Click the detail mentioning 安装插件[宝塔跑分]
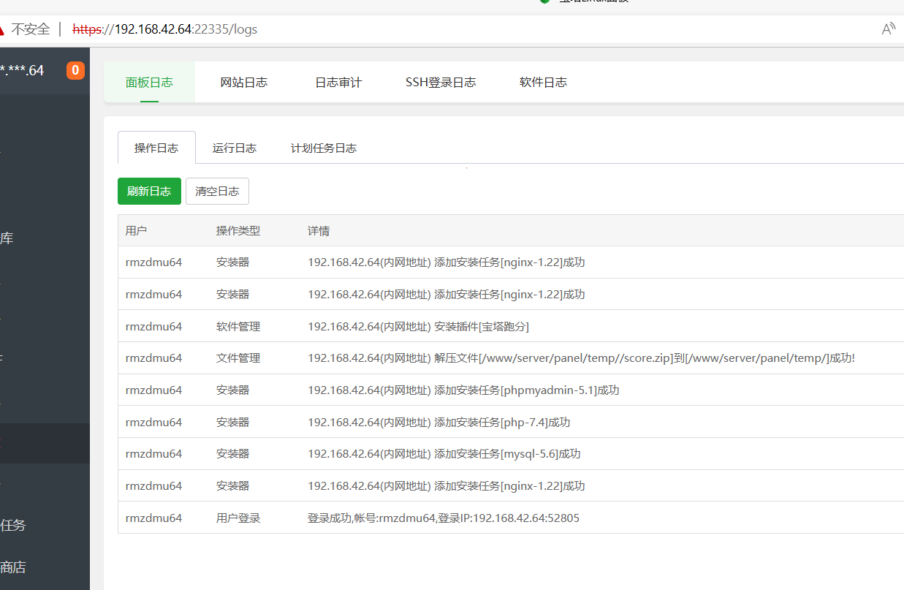 pos(418,326)
